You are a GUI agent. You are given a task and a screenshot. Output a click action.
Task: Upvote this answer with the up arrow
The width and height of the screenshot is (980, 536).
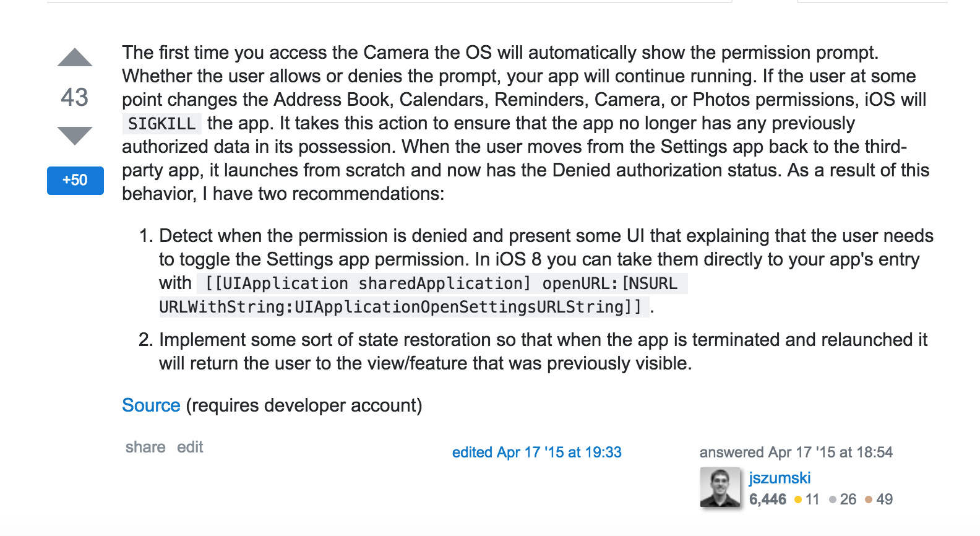[x=75, y=58]
